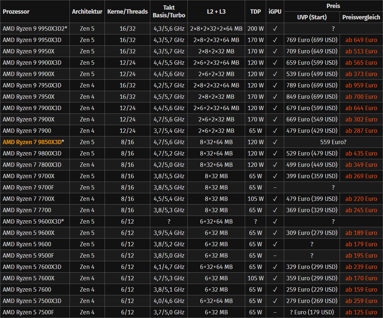Image resolution: width=383 pixels, height=318 pixels.
Task: Click 'AMD Ryzen 7 9700F' processor name
Action: coord(28,188)
